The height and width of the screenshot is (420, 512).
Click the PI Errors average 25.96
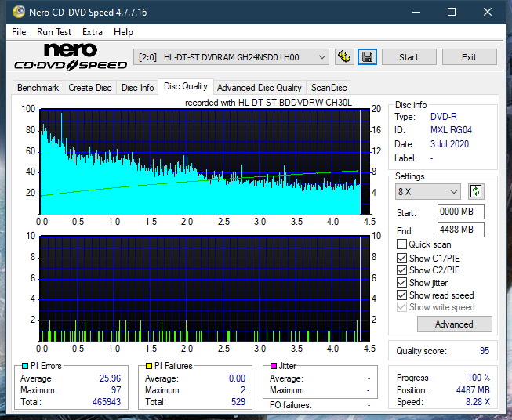(x=110, y=378)
